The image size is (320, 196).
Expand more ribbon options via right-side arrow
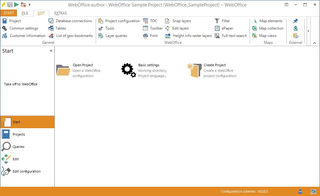[308, 31]
